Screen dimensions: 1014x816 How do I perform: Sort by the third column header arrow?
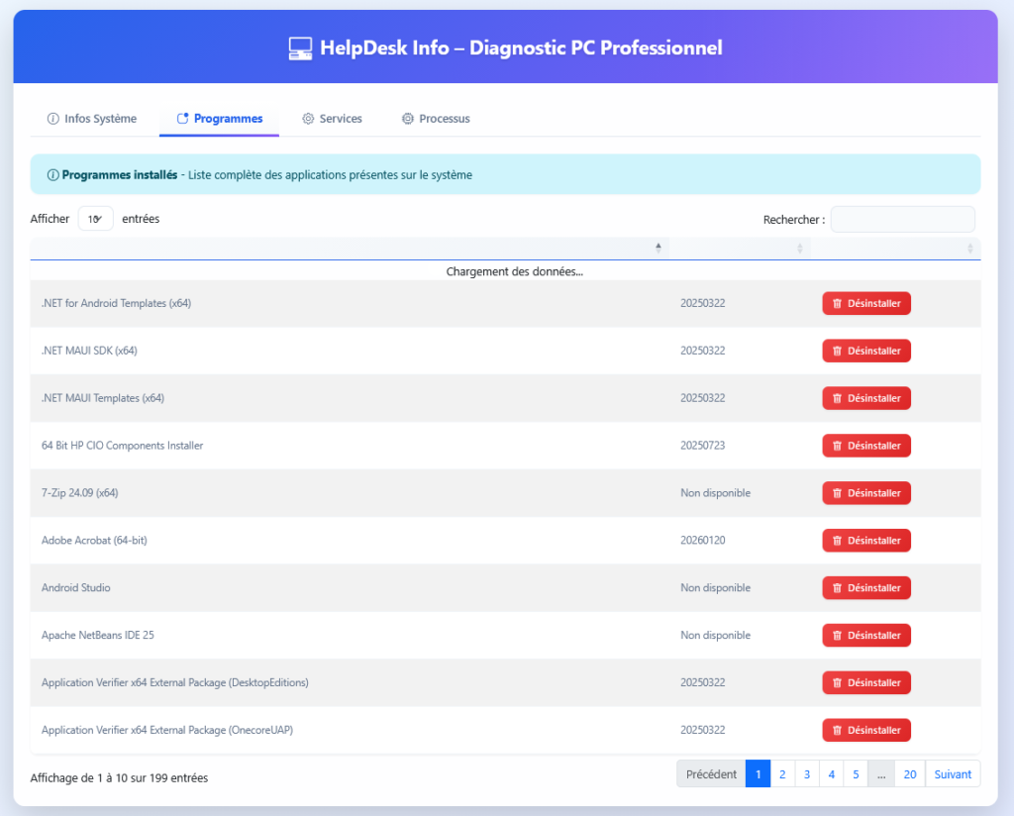(970, 248)
